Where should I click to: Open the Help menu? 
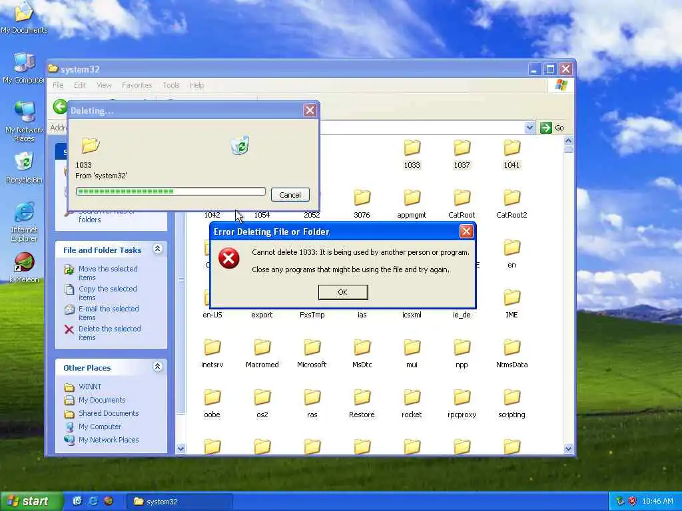coord(196,85)
